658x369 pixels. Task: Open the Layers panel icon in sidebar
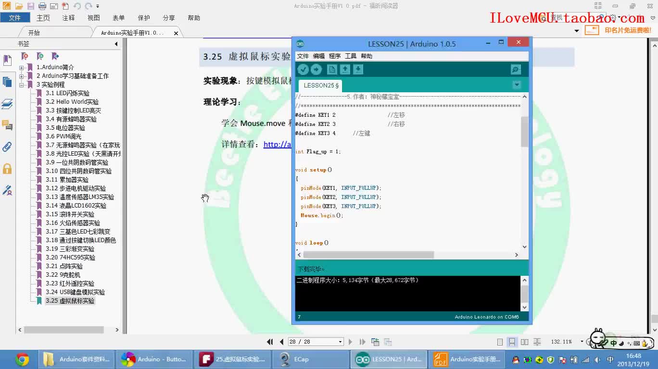pyautogui.click(x=7, y=104)
